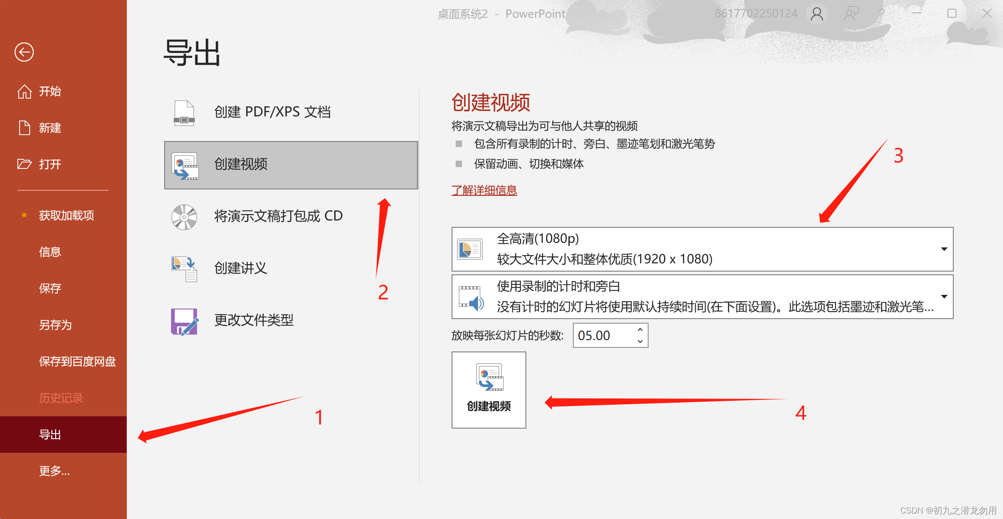Viewport: 1003px width, 519px height.
Task: Click the 更改文件类型 floppy disk icon
Action: coord(184,321)
